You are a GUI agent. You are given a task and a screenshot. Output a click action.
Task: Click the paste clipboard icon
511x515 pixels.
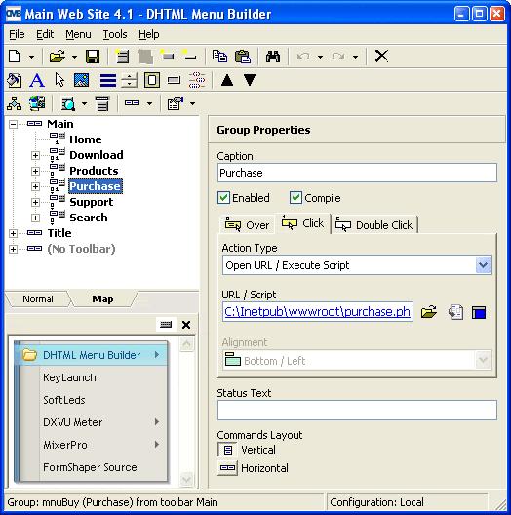pos(243,57)
